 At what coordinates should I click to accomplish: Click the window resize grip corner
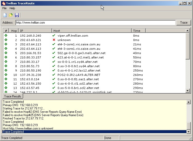point(190,138)
